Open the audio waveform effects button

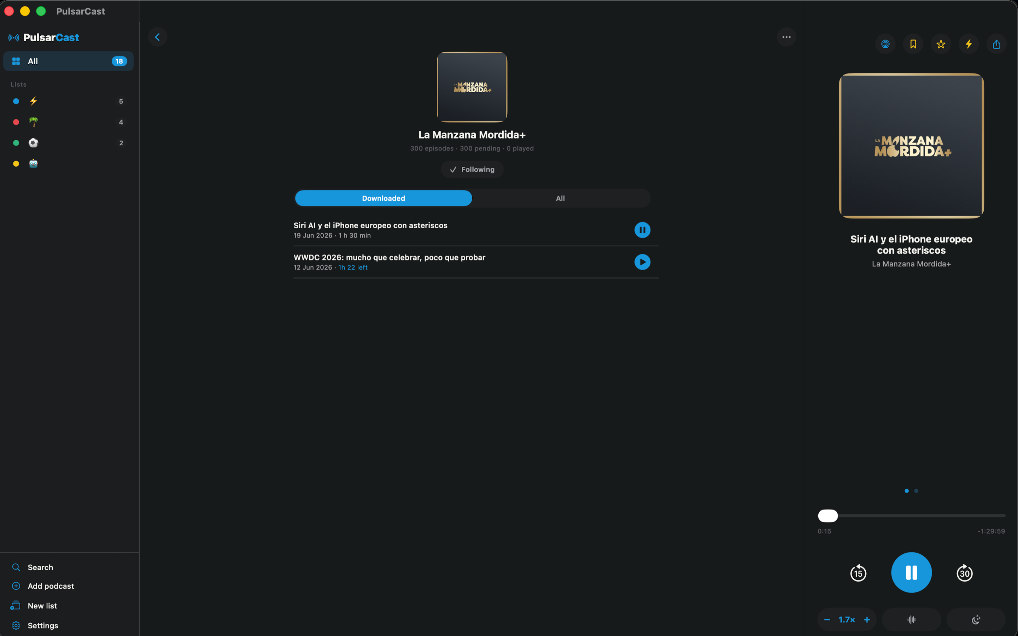[912, 620]
